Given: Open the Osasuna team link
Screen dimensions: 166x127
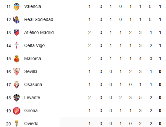Looking at the screenshot, I should point(33,84).
